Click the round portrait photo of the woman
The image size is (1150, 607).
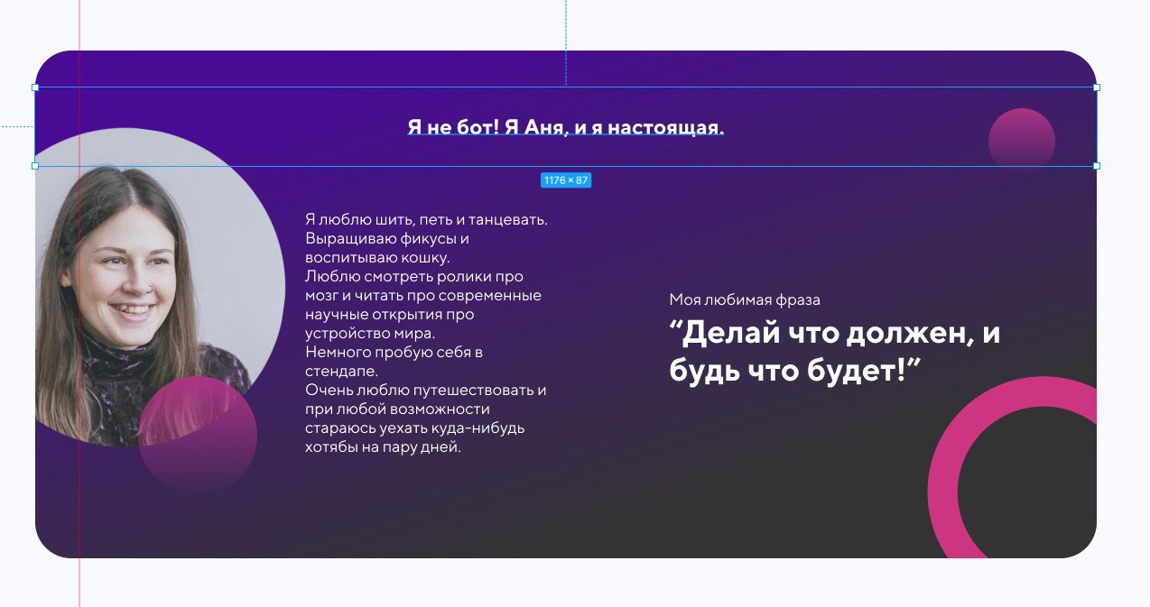click(x=160, y=287)
